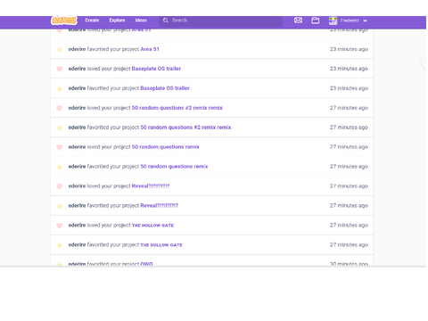Image resolution: width=428 pixels, height=321 pixels.
Task: Click the star icon beside Area 51 favorite
Action: click(x=60, y=49)
